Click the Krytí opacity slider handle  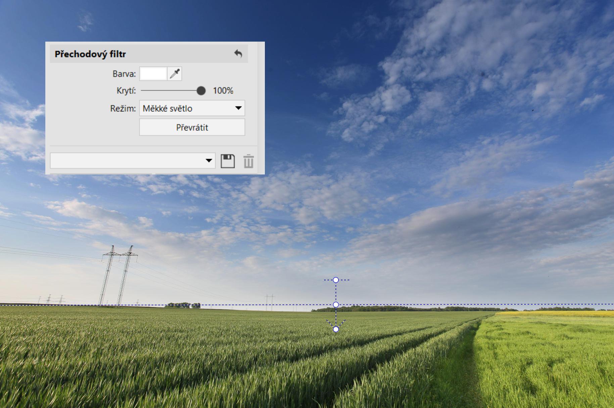pos(201,91)
